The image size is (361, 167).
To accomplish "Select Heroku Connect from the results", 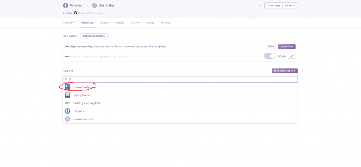I will (180, 119).
